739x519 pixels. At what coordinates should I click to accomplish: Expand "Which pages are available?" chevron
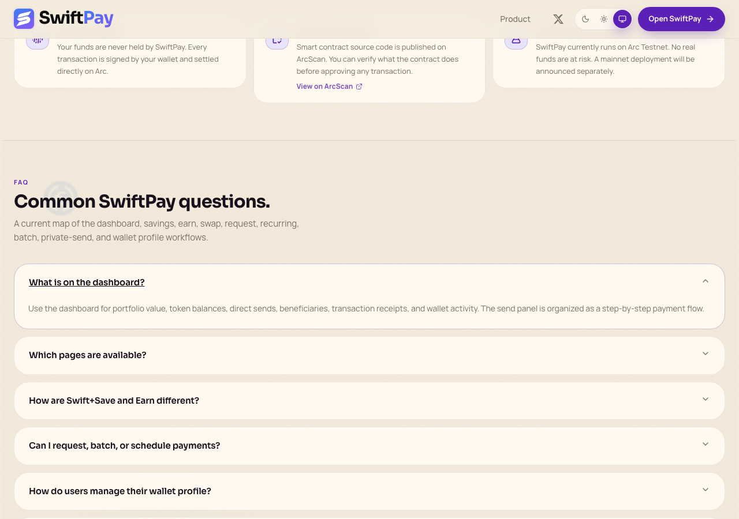point(706,353)
